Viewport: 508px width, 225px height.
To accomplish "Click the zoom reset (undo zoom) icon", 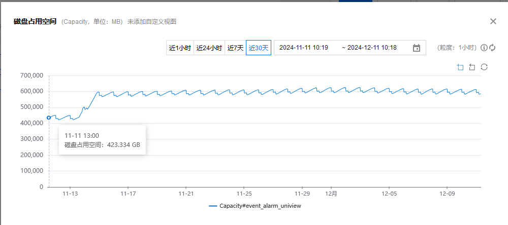I will [x=472, y=67].
